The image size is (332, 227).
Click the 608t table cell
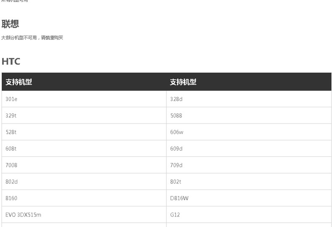click(11, 149)
